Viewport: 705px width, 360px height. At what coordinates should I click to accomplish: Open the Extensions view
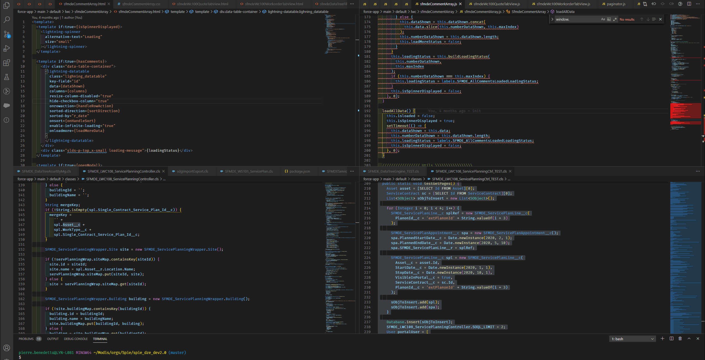coord(7,63)
